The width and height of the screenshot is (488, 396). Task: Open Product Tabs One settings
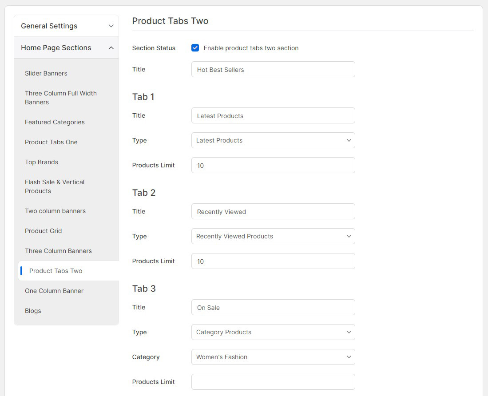[x=51, y=142]
